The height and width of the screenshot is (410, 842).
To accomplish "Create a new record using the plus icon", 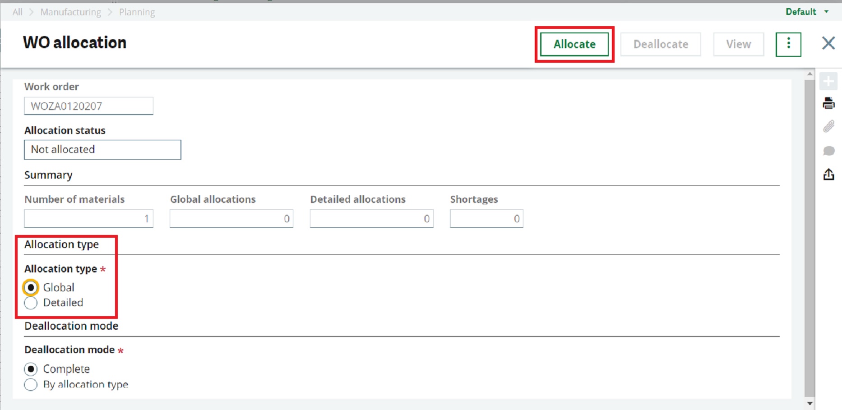I will tap(829, 81).
